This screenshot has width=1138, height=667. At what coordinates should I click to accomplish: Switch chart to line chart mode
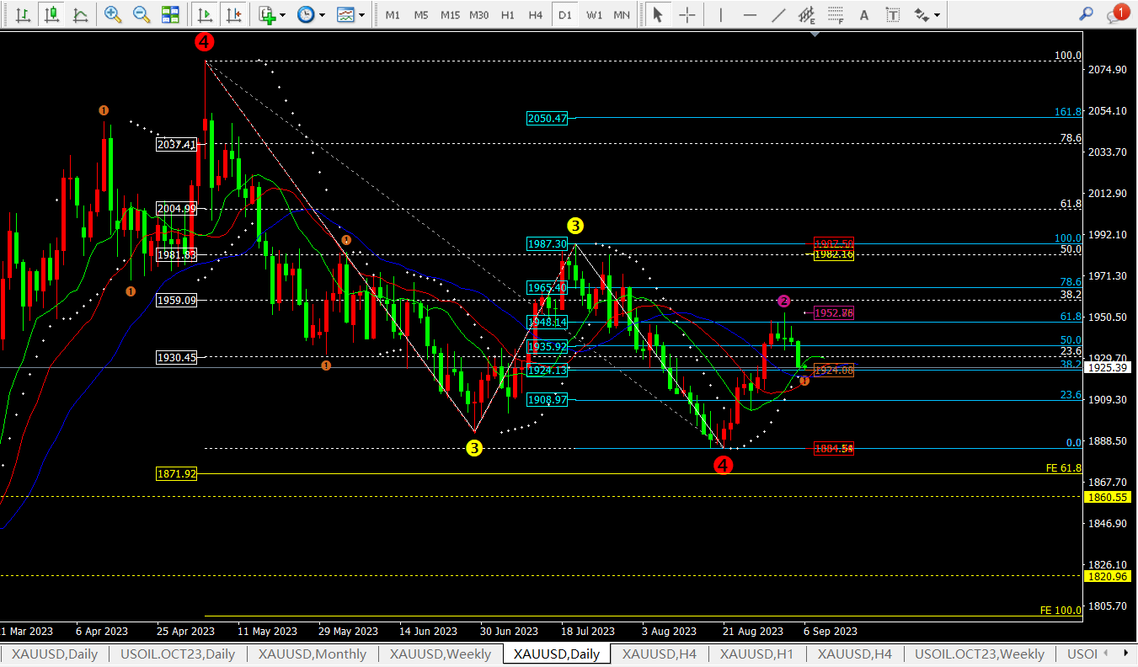(80, 14)
